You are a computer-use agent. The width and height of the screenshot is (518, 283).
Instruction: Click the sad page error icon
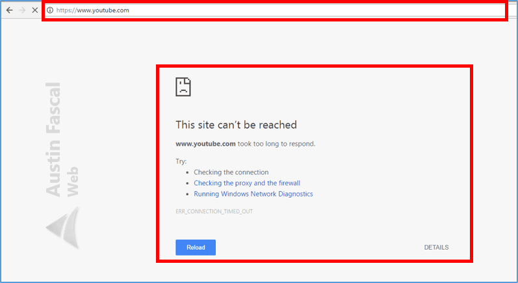(x=183, y=87)
